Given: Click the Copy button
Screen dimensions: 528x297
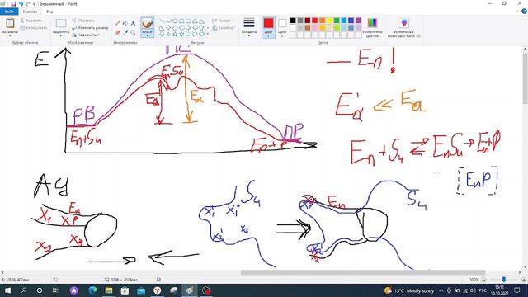Looking at the screenshot, I should (x=34, y=28).
